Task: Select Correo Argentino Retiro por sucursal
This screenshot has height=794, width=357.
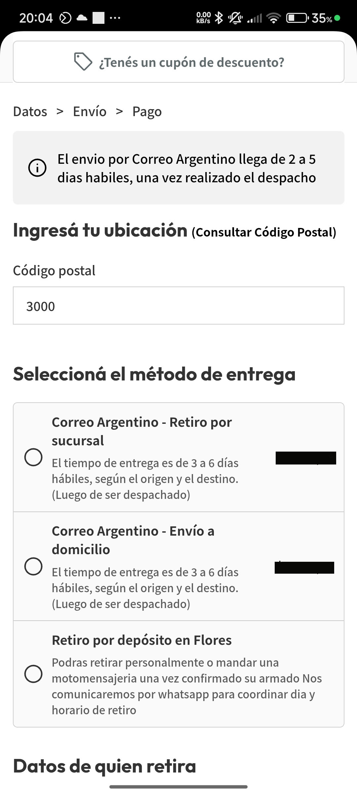Action: (33, 457)
